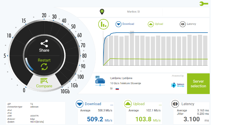
Task: Click the green location pin icon
Action: [x=102, y=12]
